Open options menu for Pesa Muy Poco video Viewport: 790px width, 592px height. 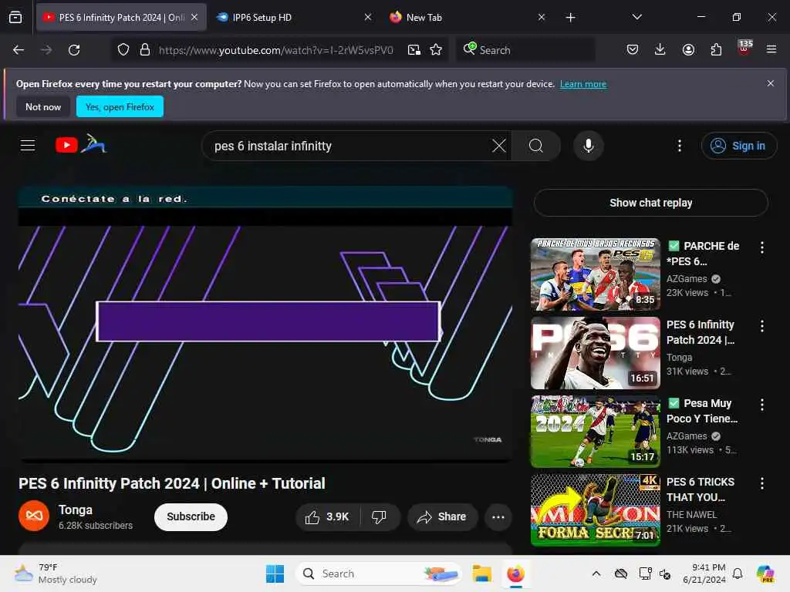tap(761, 404)
